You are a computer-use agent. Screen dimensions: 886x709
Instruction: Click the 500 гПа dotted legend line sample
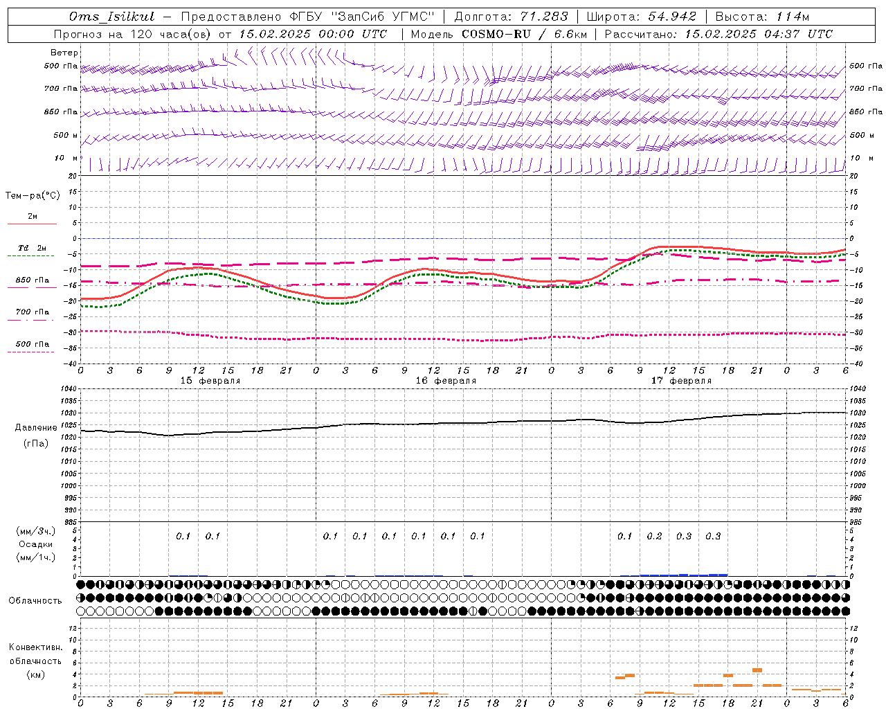[x=30, y=352]
